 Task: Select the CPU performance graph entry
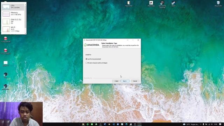click(x=13, y=7)
